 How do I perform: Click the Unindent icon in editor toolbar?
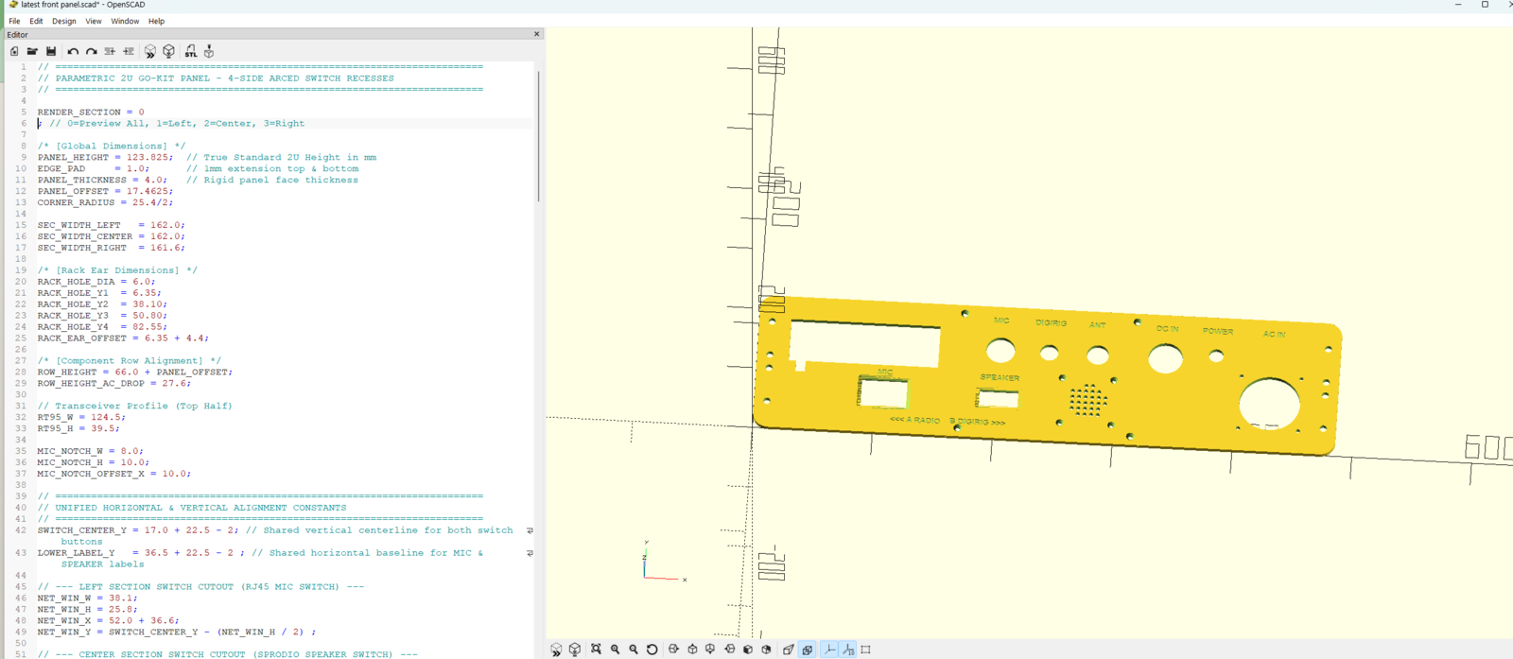[x=110, y=51]
